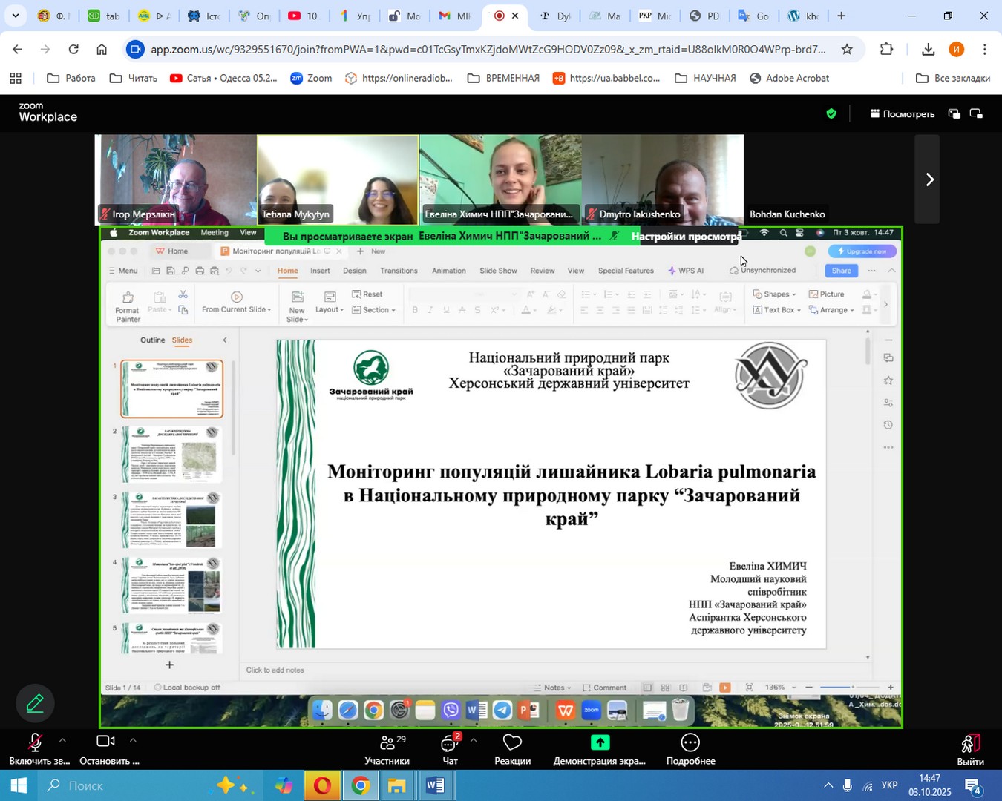Viewport: 1002px width, 801px height.
Task: Open the More options ellipsis icon
Action: [690, 743]
